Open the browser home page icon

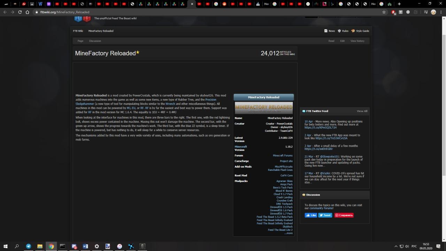pos(28,12)
